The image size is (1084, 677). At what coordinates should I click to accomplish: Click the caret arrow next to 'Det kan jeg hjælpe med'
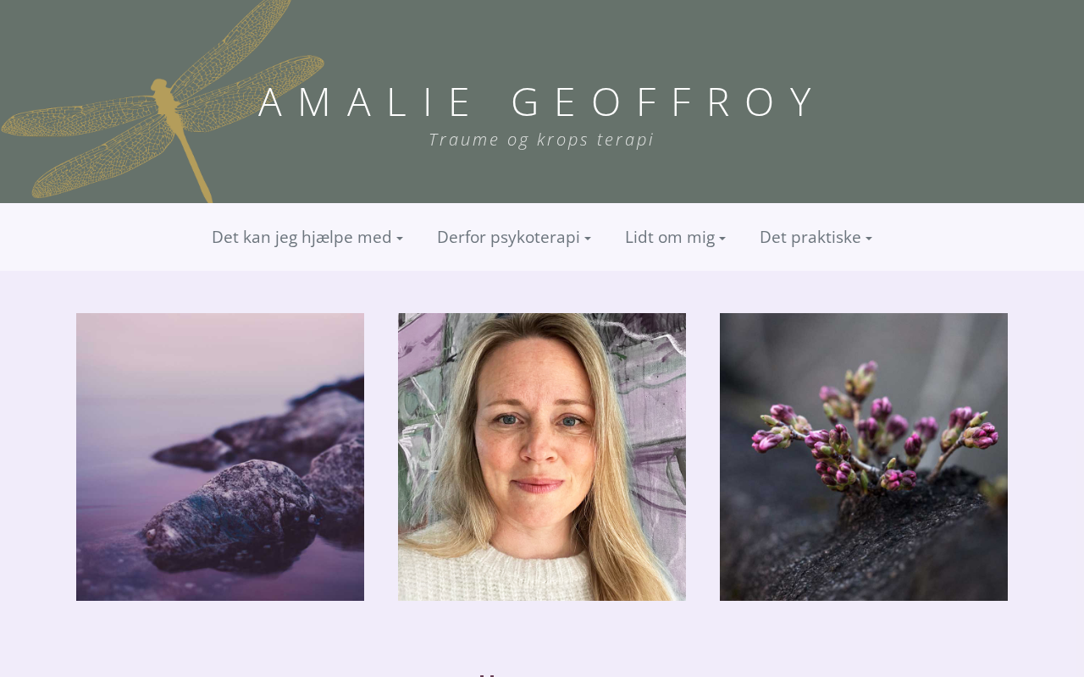[400, 239]
